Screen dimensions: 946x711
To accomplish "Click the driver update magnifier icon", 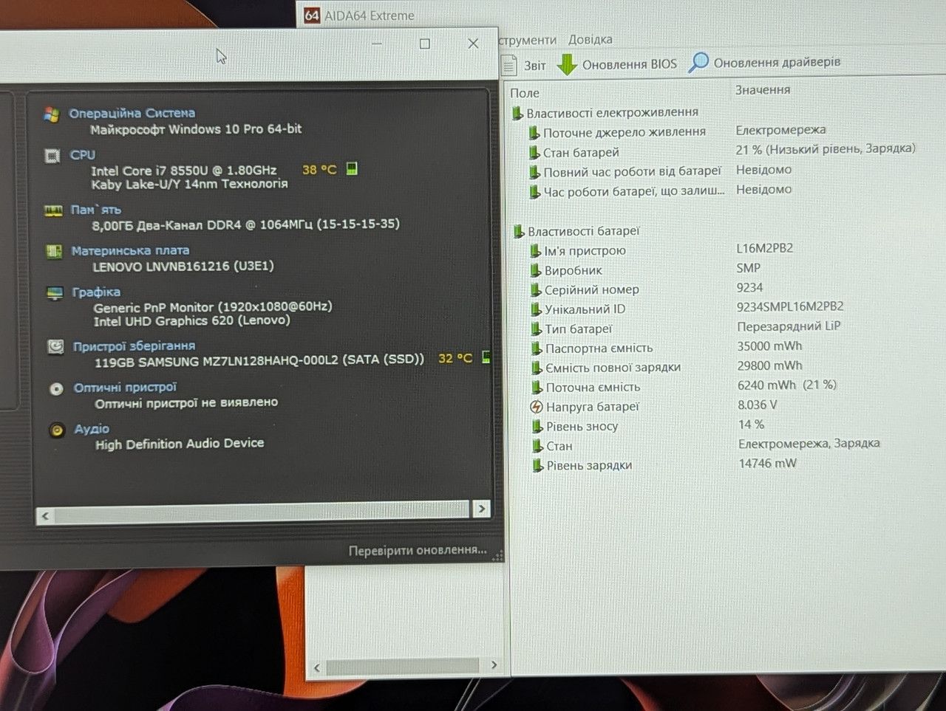I will click(x=698, y=63).
